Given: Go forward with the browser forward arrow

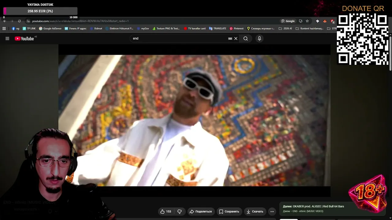Looking at the screenshot, I should point(12,21).
